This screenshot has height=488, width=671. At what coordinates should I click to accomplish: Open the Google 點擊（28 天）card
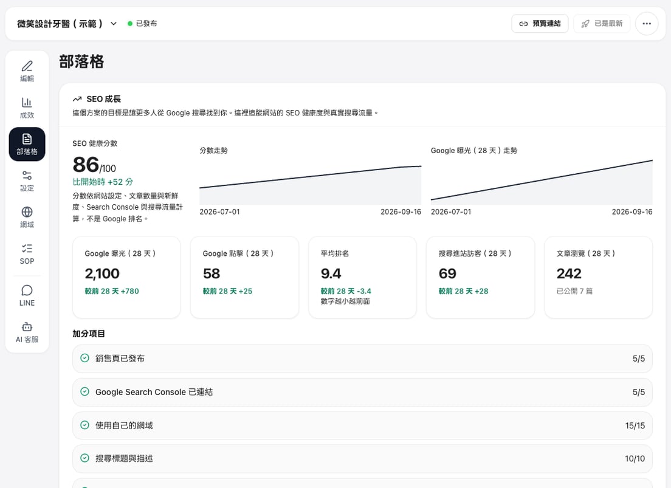(244, 277)
